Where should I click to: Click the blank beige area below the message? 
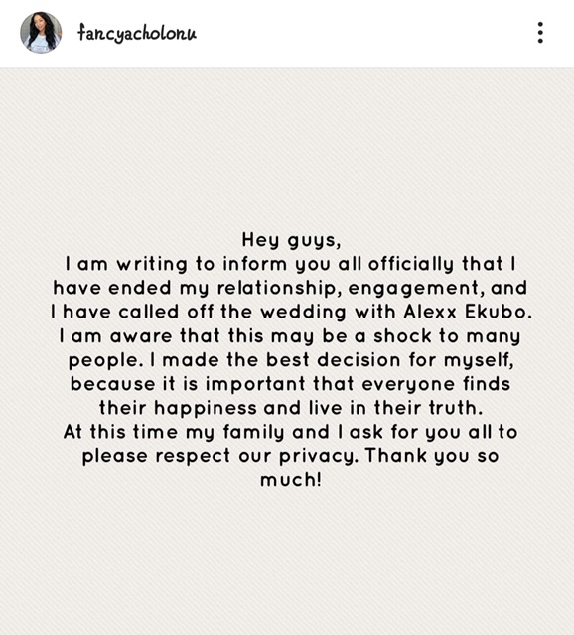click(x=287, y=563)
